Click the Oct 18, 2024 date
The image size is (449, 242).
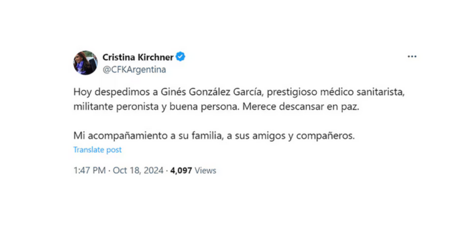point(138,171)
